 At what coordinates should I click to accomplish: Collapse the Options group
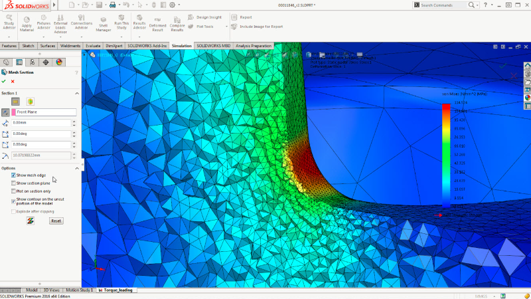point(76,168)
